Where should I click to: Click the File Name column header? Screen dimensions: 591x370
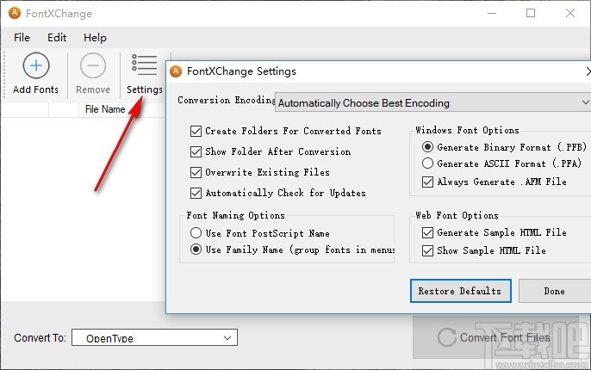[x=105, y=109]
